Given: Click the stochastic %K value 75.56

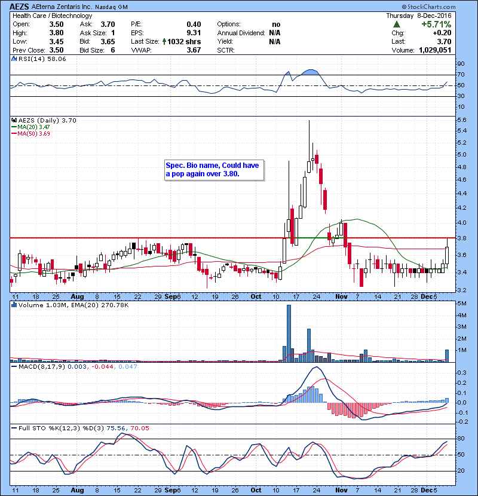Looking at the screenshot, I should [x=116, y=428].
